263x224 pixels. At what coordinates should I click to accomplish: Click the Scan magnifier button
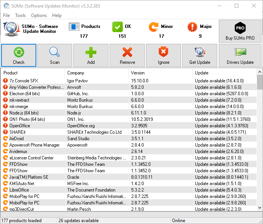(54, 56)
